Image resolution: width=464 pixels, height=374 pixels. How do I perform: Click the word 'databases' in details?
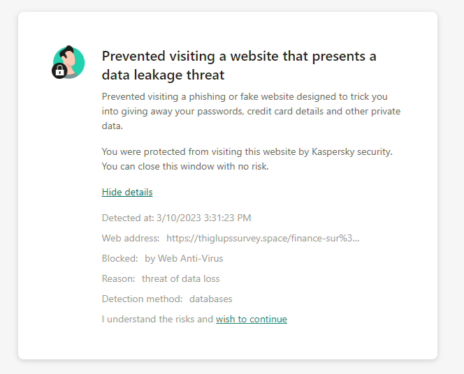pos(211,299)
